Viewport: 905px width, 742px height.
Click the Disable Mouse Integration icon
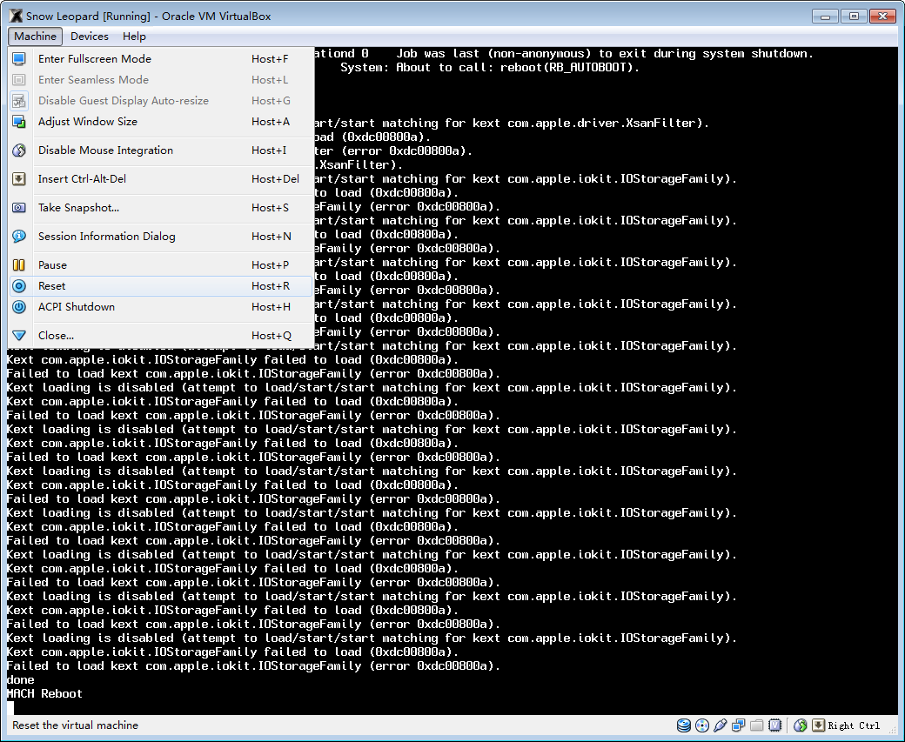[x=19, y=150]
